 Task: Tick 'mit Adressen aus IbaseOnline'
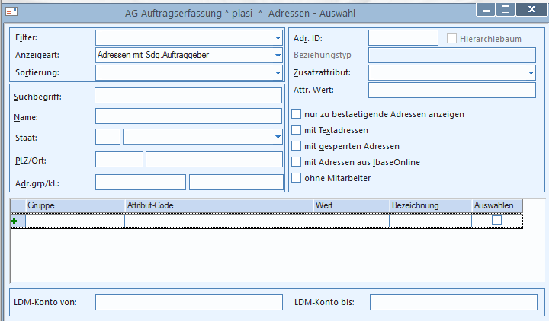click(x=296, y=162)
